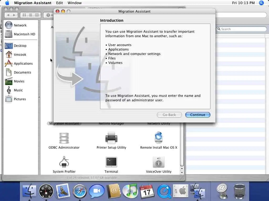Open Documents folder in Finder sidebar
Image resolution: width=269 pixels, height=201 pixels.
point(20,72)
